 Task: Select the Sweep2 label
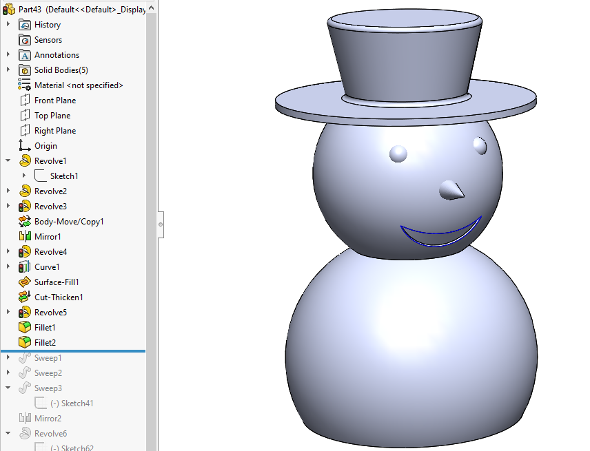click(x=48, y=373)
